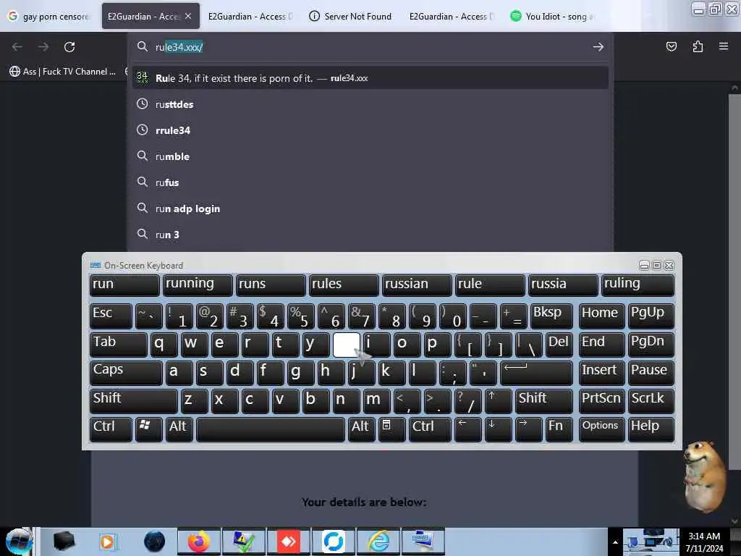
Task: Tap the up arrow key
Action: click(498, 401)
